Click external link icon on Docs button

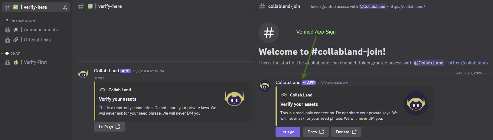[x=322, y=132]
